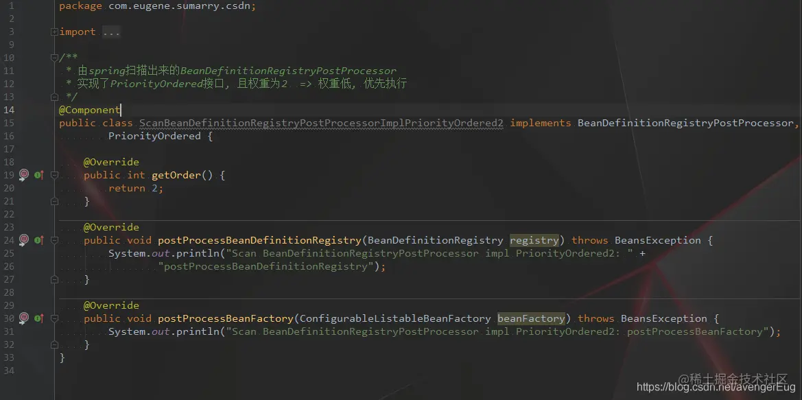Screen dimensions: 802x400
Task: Click the highlighted 'registry' parameter
Action: [x=534, y=240]
